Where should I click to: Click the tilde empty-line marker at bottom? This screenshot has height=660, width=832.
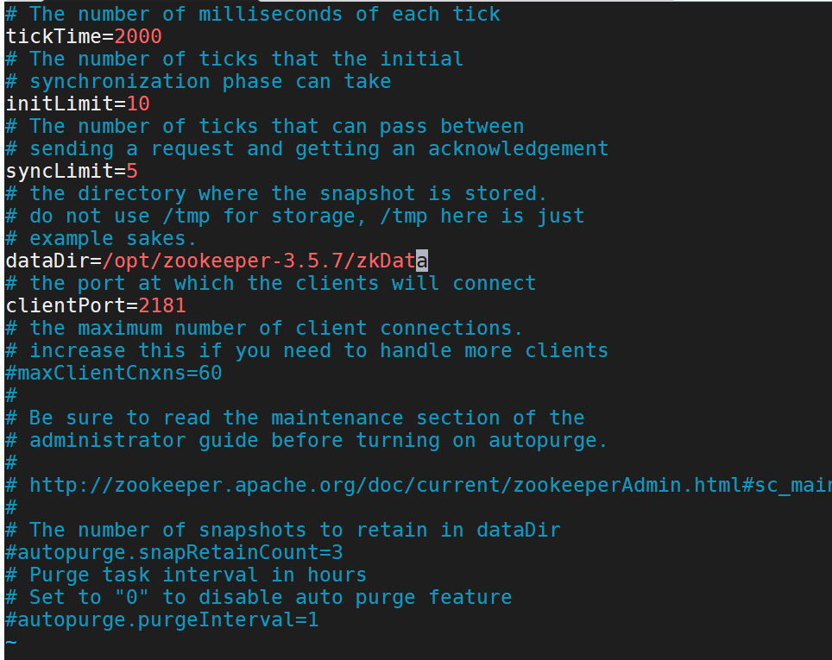point(11,643)
